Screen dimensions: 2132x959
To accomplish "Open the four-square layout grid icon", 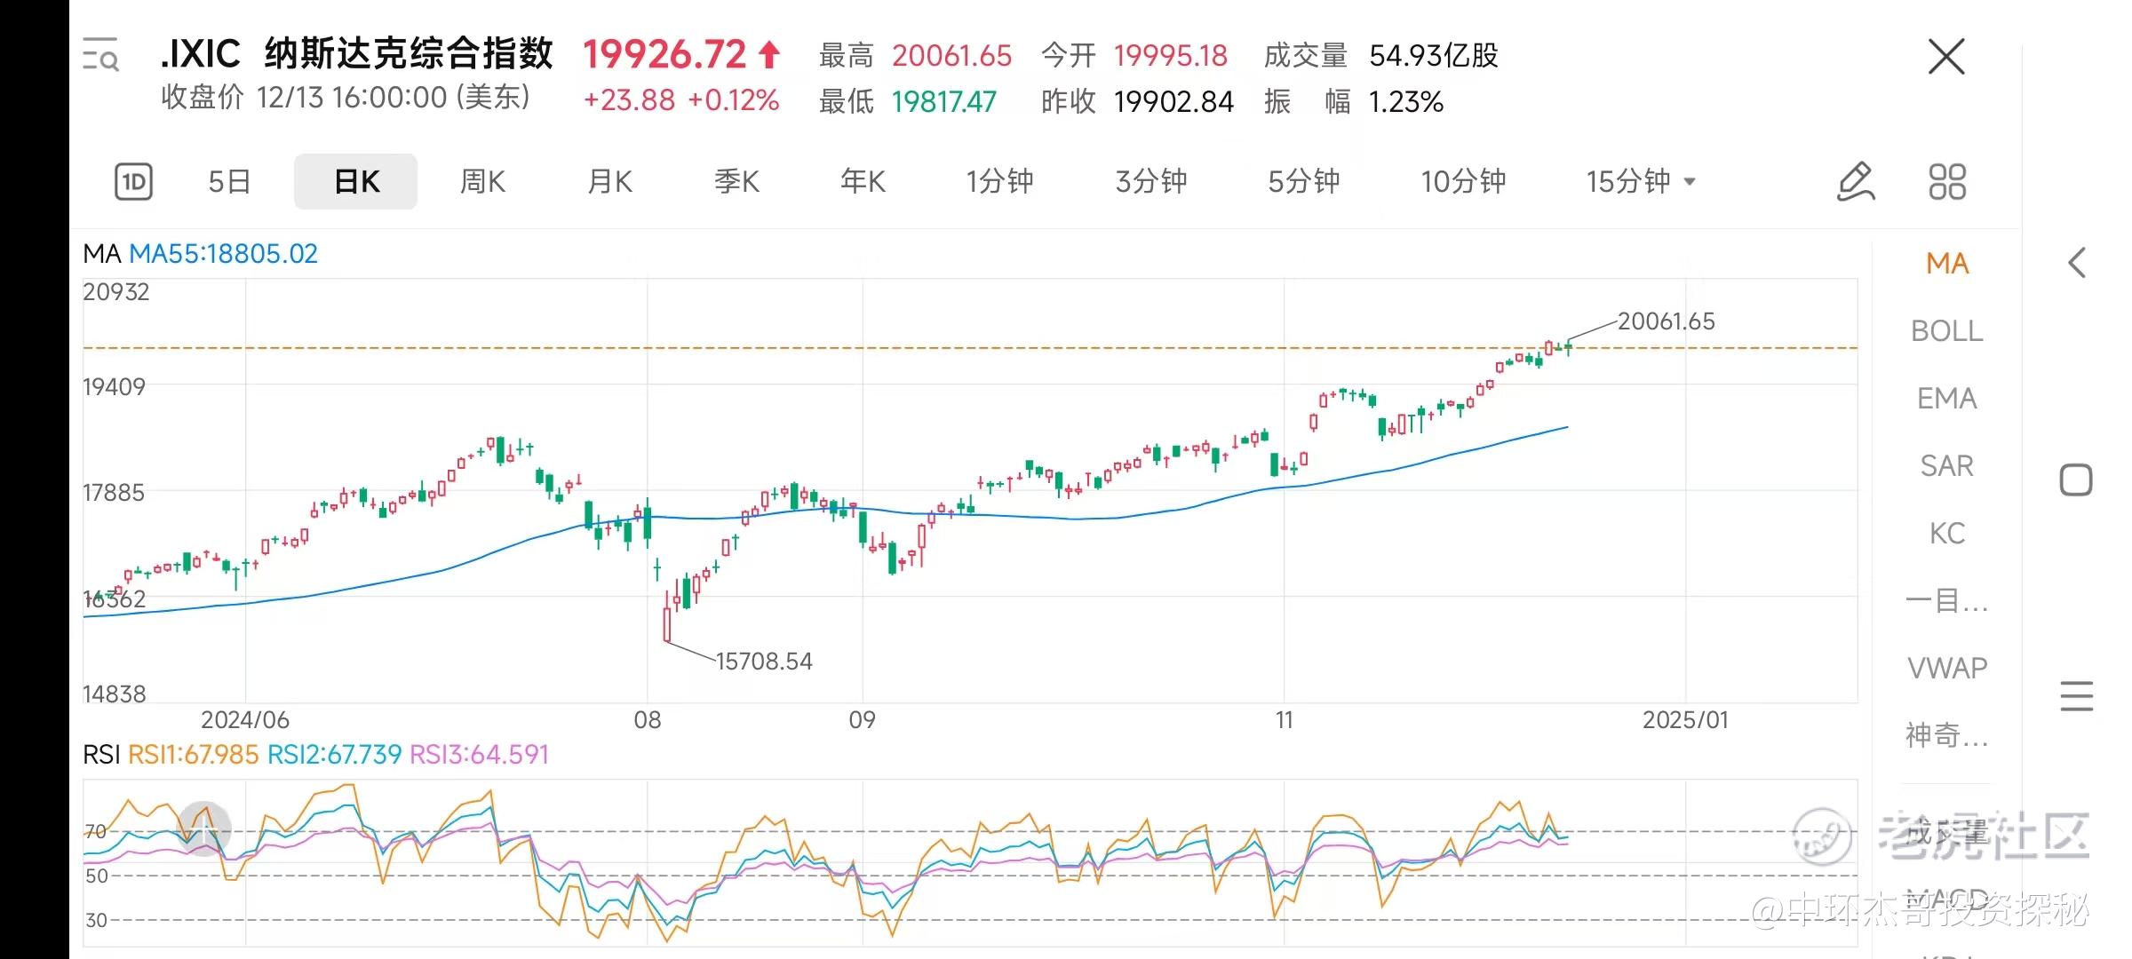I will click(1947, 182).
